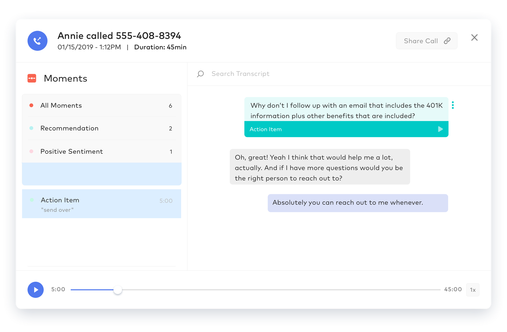
Task: Play the Action Item clip arrow
Action: pyautogui.click(x=440, y=129)
